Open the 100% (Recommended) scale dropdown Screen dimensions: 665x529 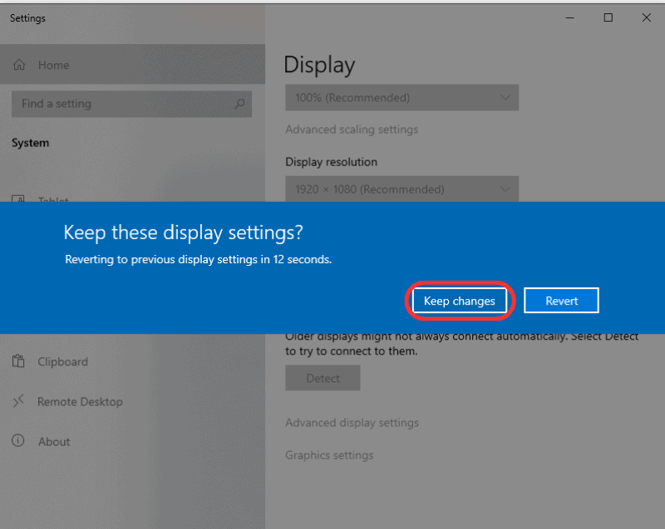click(x=401, y=97)
